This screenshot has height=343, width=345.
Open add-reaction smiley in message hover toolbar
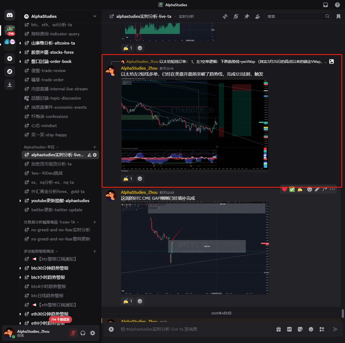tap(309, 189)
